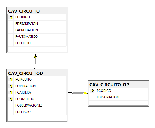Select the FDEFECTO column in CAV_CIRCUITOD
This screenshot has height=128, width=155.
pos(37,112)
